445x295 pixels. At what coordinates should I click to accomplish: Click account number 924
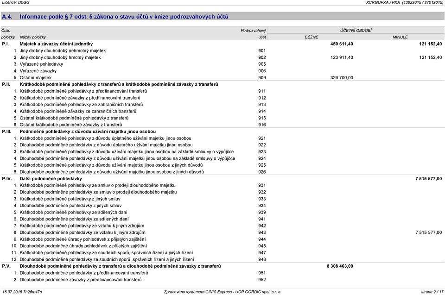pos(262,158)
